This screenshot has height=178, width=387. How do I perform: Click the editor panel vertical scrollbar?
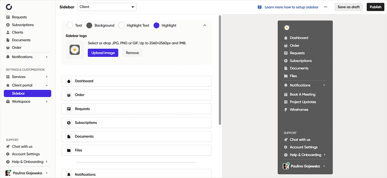point(220,70)
